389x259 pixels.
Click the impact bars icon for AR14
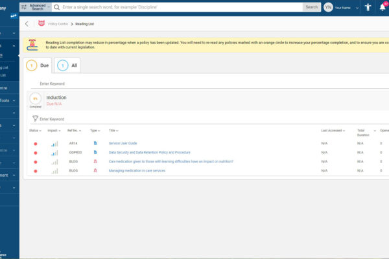click(54, 144)
